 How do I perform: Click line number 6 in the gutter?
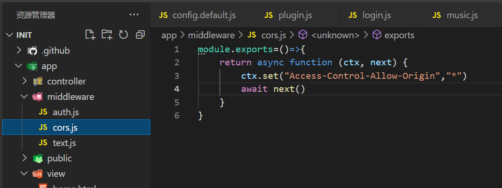pyautogui.click(x=177, y=115)
